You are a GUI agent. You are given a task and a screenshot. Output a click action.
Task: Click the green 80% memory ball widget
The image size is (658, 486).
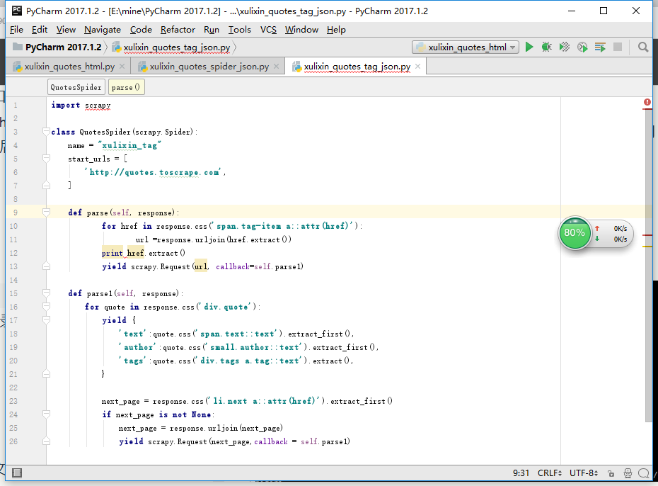(575, 232)
